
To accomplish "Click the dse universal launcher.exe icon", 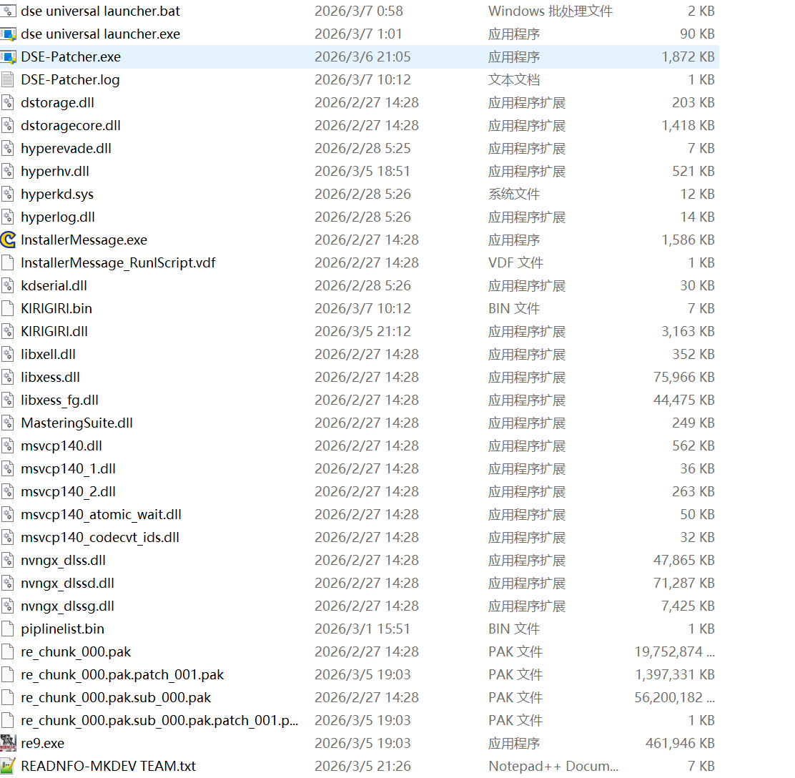I will pos(8,34).
